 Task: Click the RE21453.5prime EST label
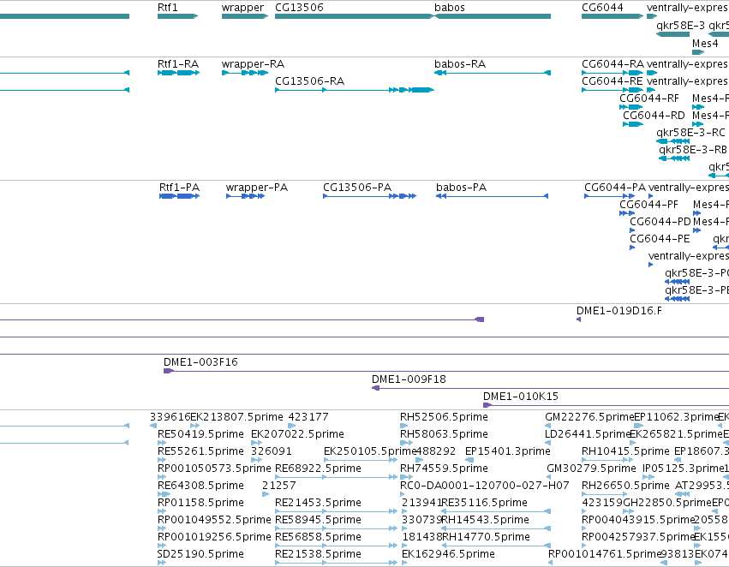[318, 504]
